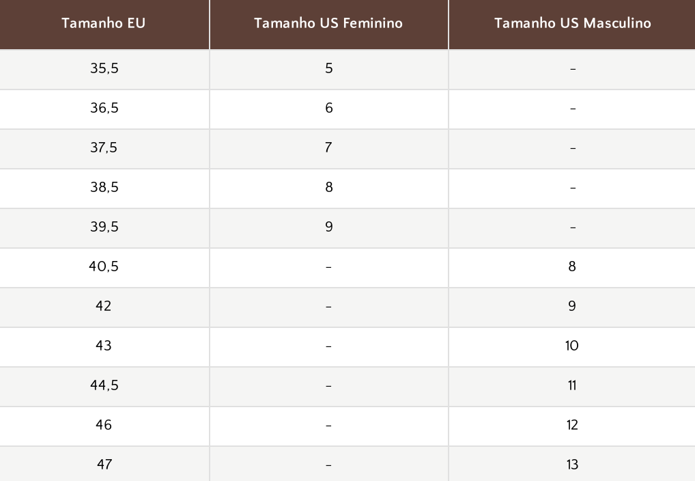Click the Tamanho US Feminino header
Screen dimensions: 695x481
[x=329, y=24]
